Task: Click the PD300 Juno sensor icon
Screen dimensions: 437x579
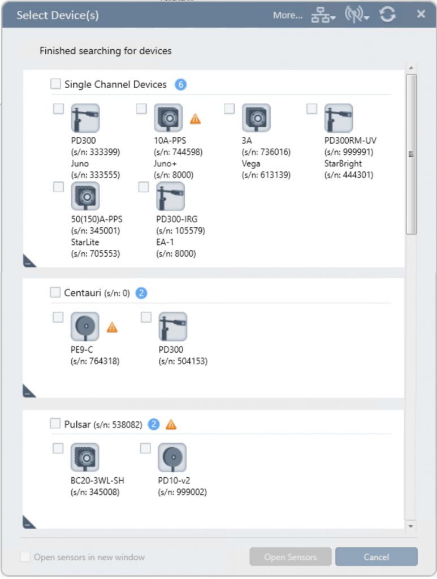Action: click(85, 118)
